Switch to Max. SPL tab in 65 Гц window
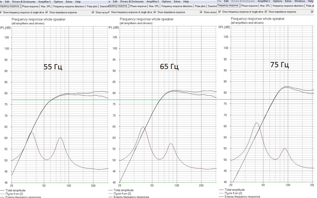317x198 pixels. click(x=154, y=6)
